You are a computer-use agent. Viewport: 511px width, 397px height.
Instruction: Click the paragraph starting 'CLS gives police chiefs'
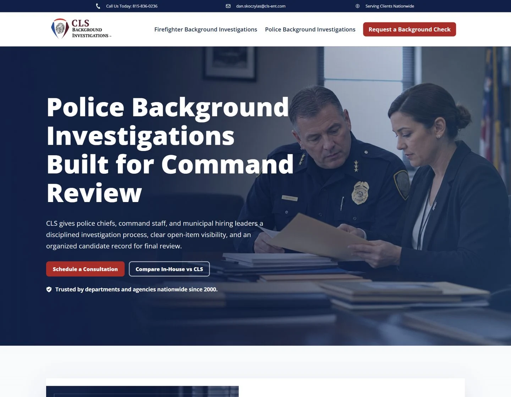pyautogui.click(x=155, y=235)
